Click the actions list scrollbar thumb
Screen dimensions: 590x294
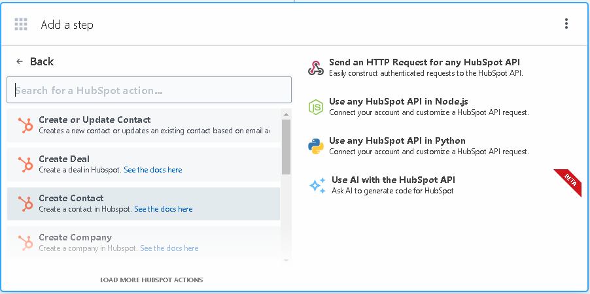[286, 146]
